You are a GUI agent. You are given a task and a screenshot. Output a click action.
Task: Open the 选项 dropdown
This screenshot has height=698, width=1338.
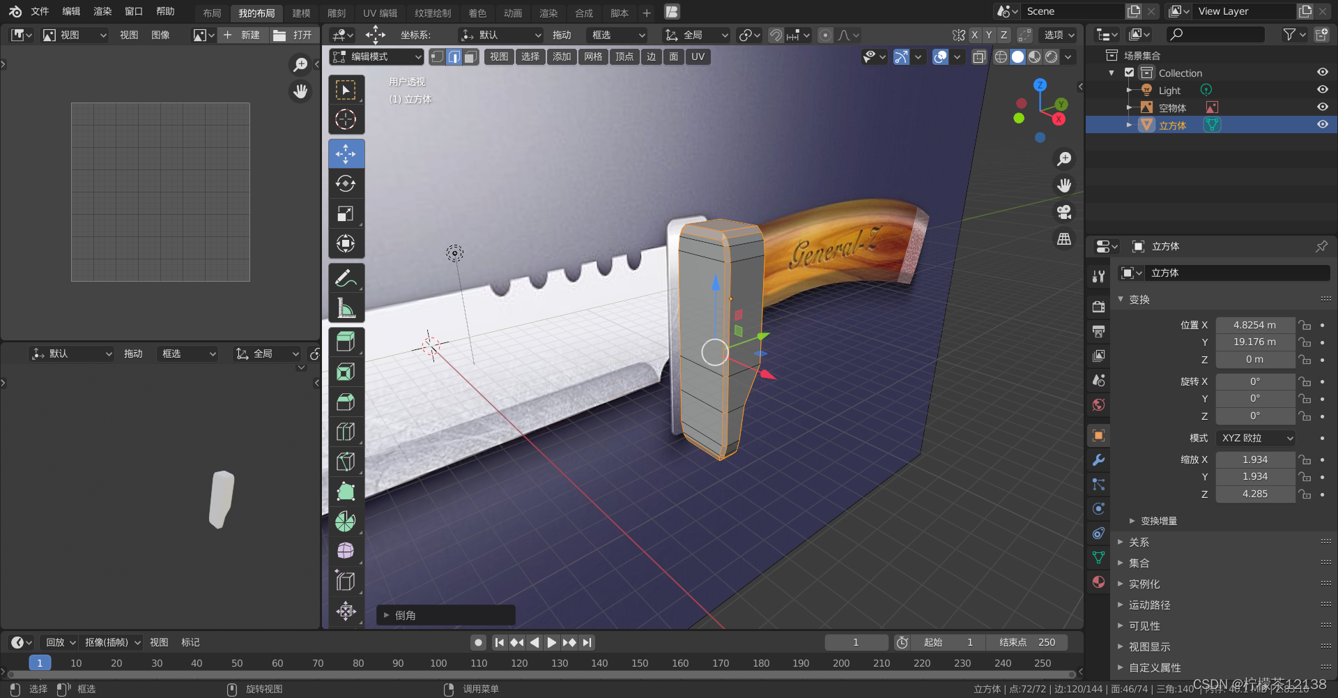[1059, 35]
